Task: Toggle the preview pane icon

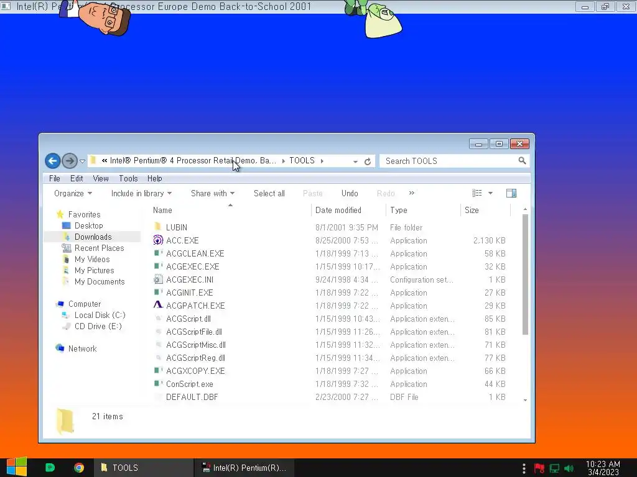Action: point(511,193)
